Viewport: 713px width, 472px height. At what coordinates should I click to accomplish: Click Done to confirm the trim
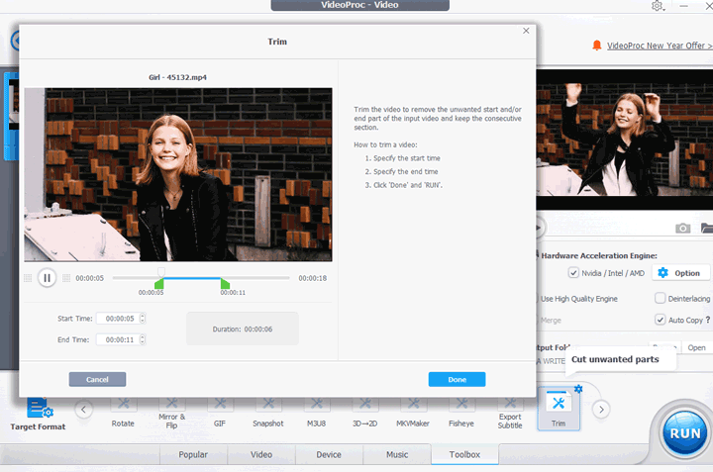(x=457, y=379)
